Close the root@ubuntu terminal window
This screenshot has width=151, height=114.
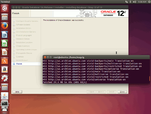(45, 57)
